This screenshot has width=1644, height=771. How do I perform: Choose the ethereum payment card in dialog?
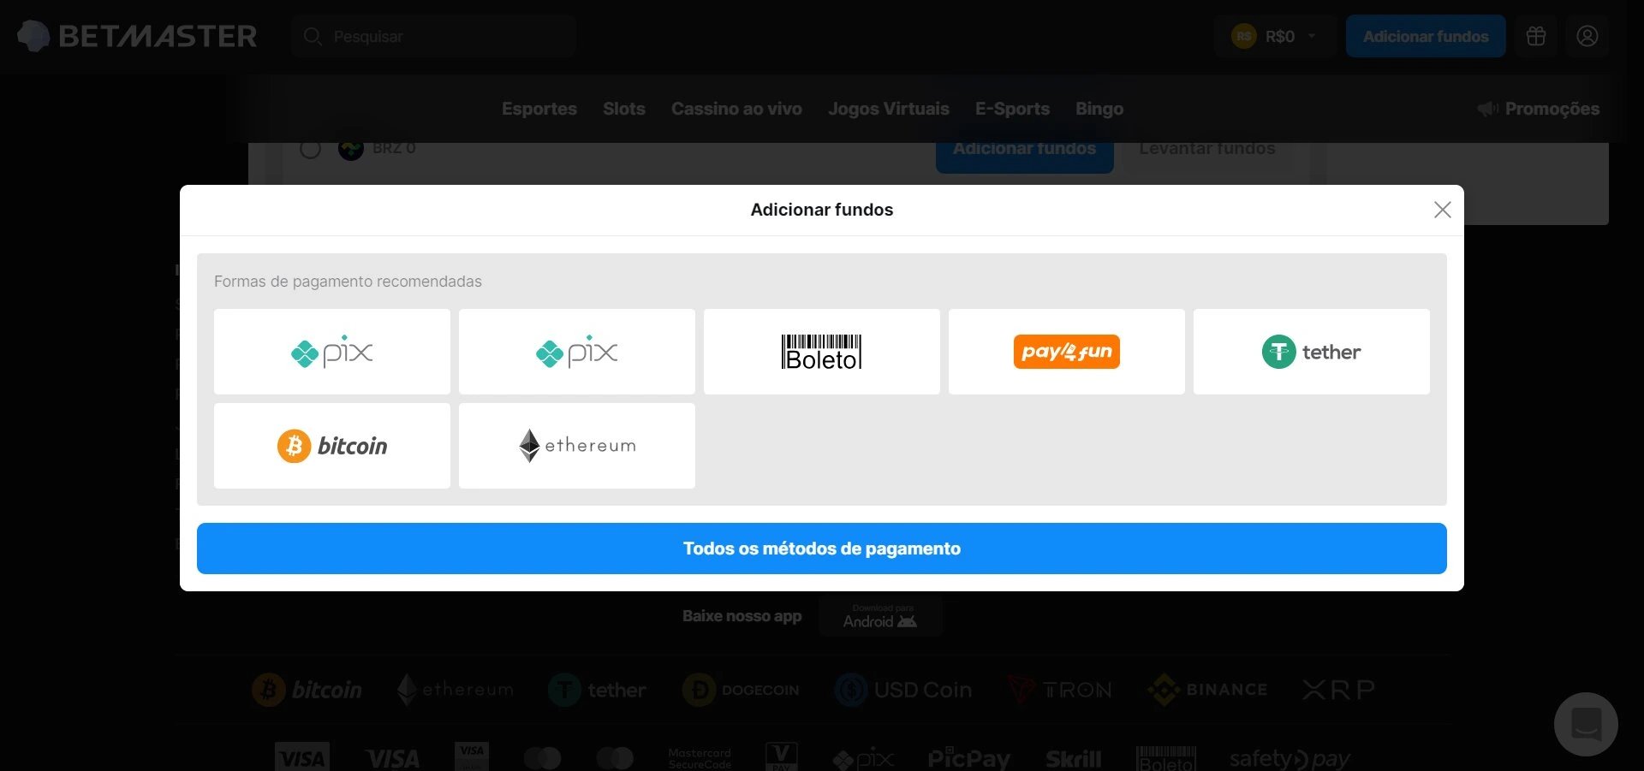(576, 446)
